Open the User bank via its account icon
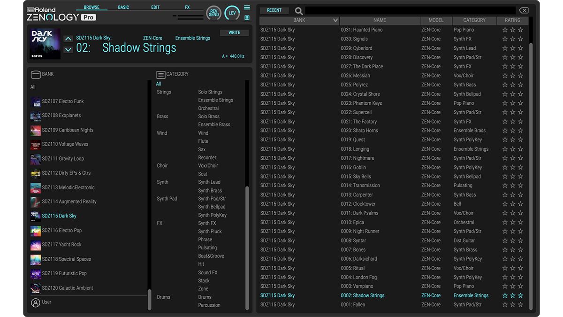The image size is (563, 317). (x=36, y=302)
